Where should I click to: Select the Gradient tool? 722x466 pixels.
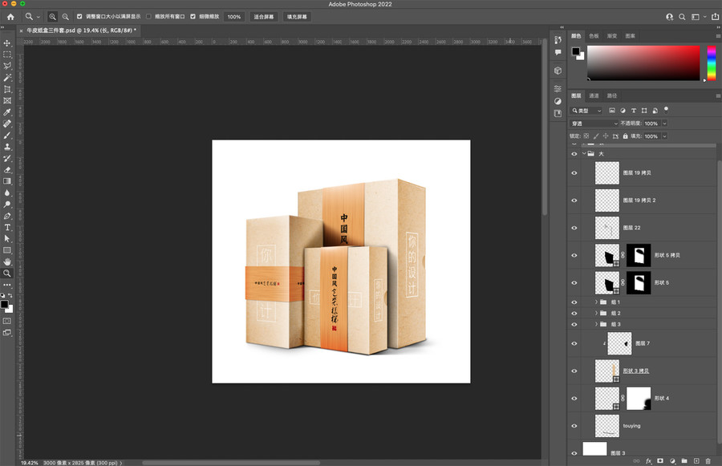click(7, 181)
